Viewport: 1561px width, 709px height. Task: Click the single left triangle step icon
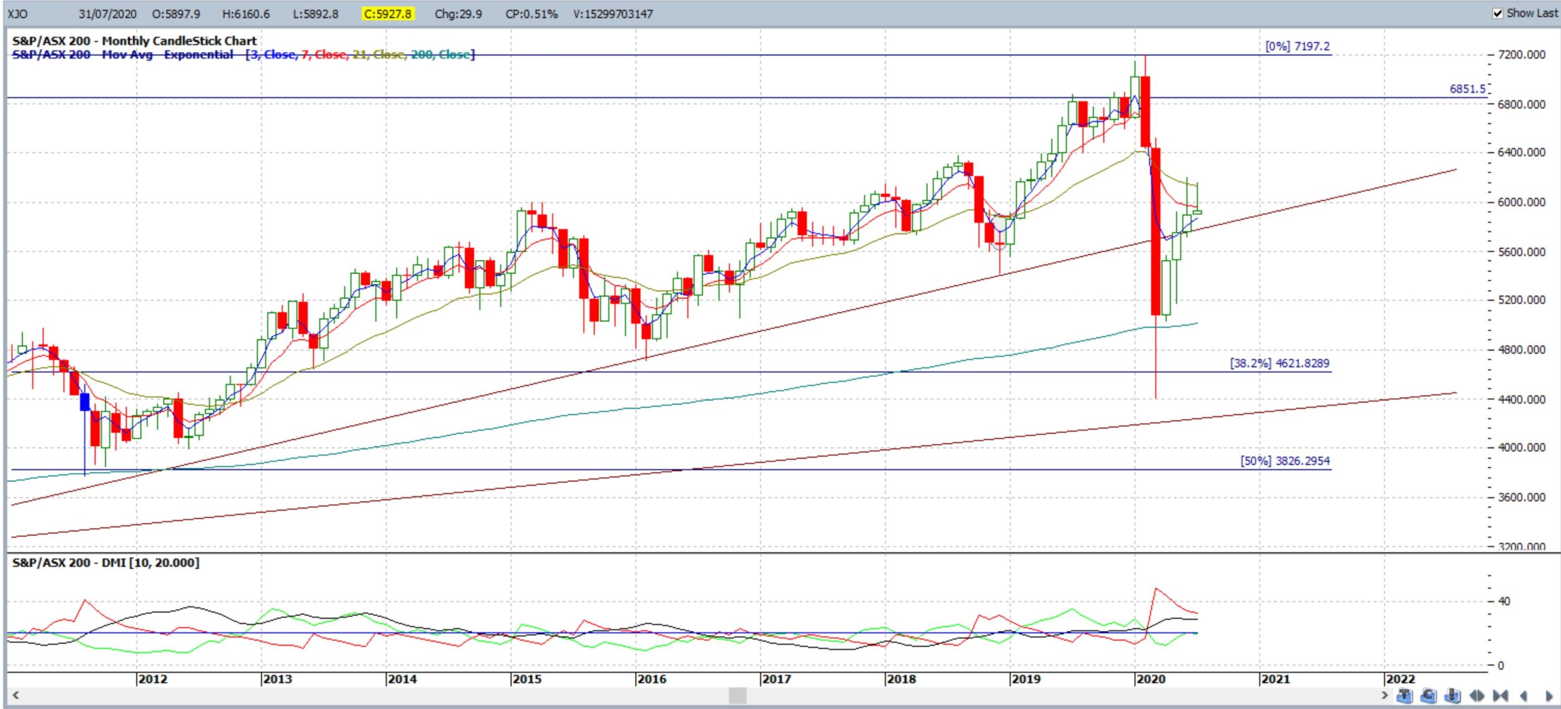tap(1524, 695)
